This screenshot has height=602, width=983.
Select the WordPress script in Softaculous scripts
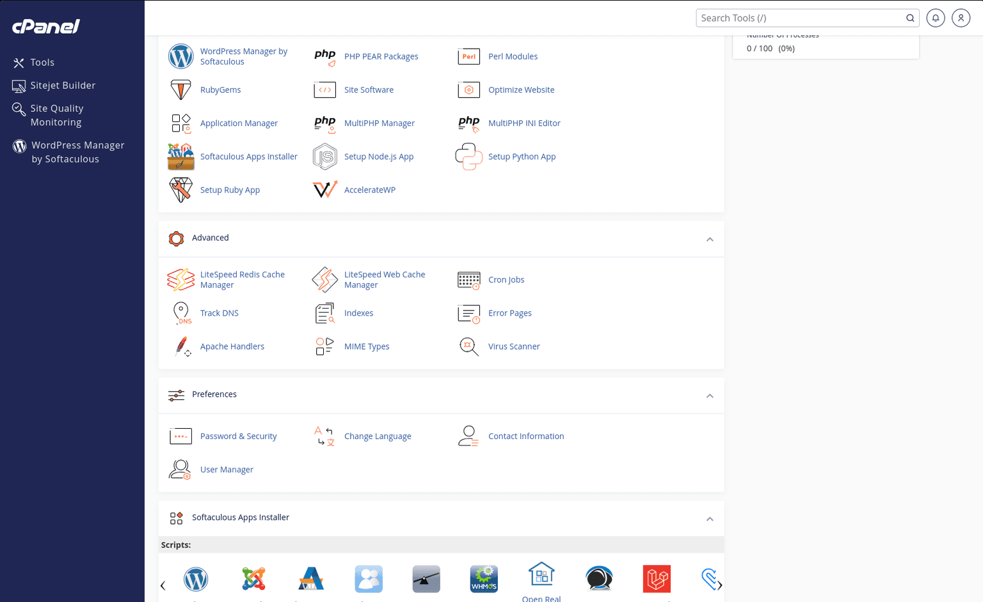[x=196, y=579]
